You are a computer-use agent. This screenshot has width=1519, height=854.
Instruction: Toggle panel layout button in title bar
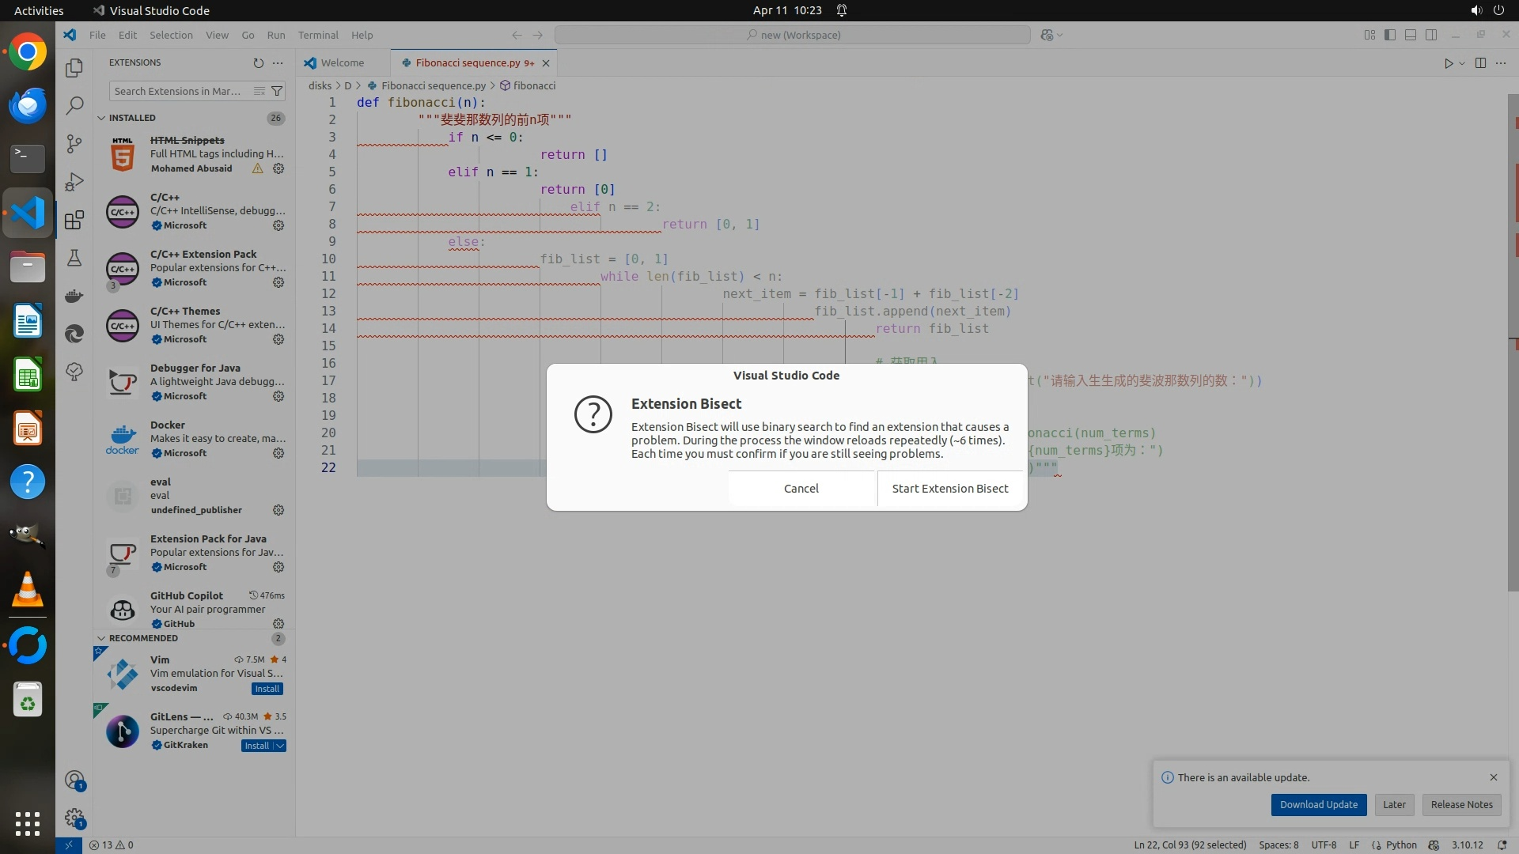[1411, 35]
